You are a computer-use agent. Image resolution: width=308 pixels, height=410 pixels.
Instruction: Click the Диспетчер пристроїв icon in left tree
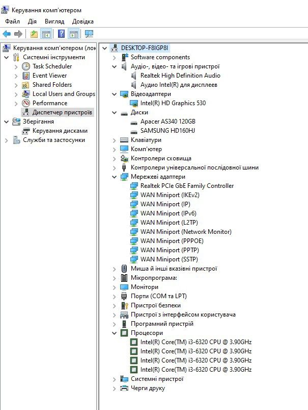25,112
